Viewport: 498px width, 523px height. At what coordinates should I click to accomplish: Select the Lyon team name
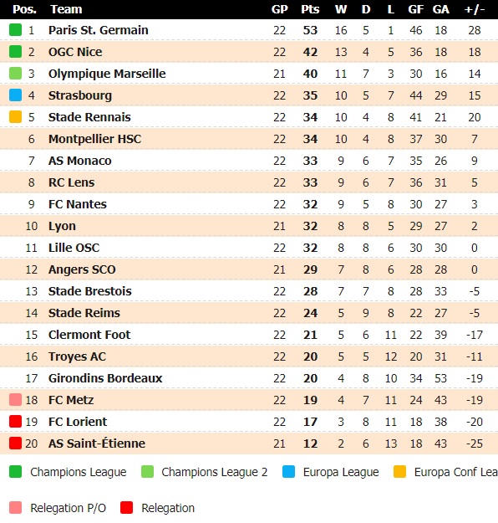tap(62, 226)
